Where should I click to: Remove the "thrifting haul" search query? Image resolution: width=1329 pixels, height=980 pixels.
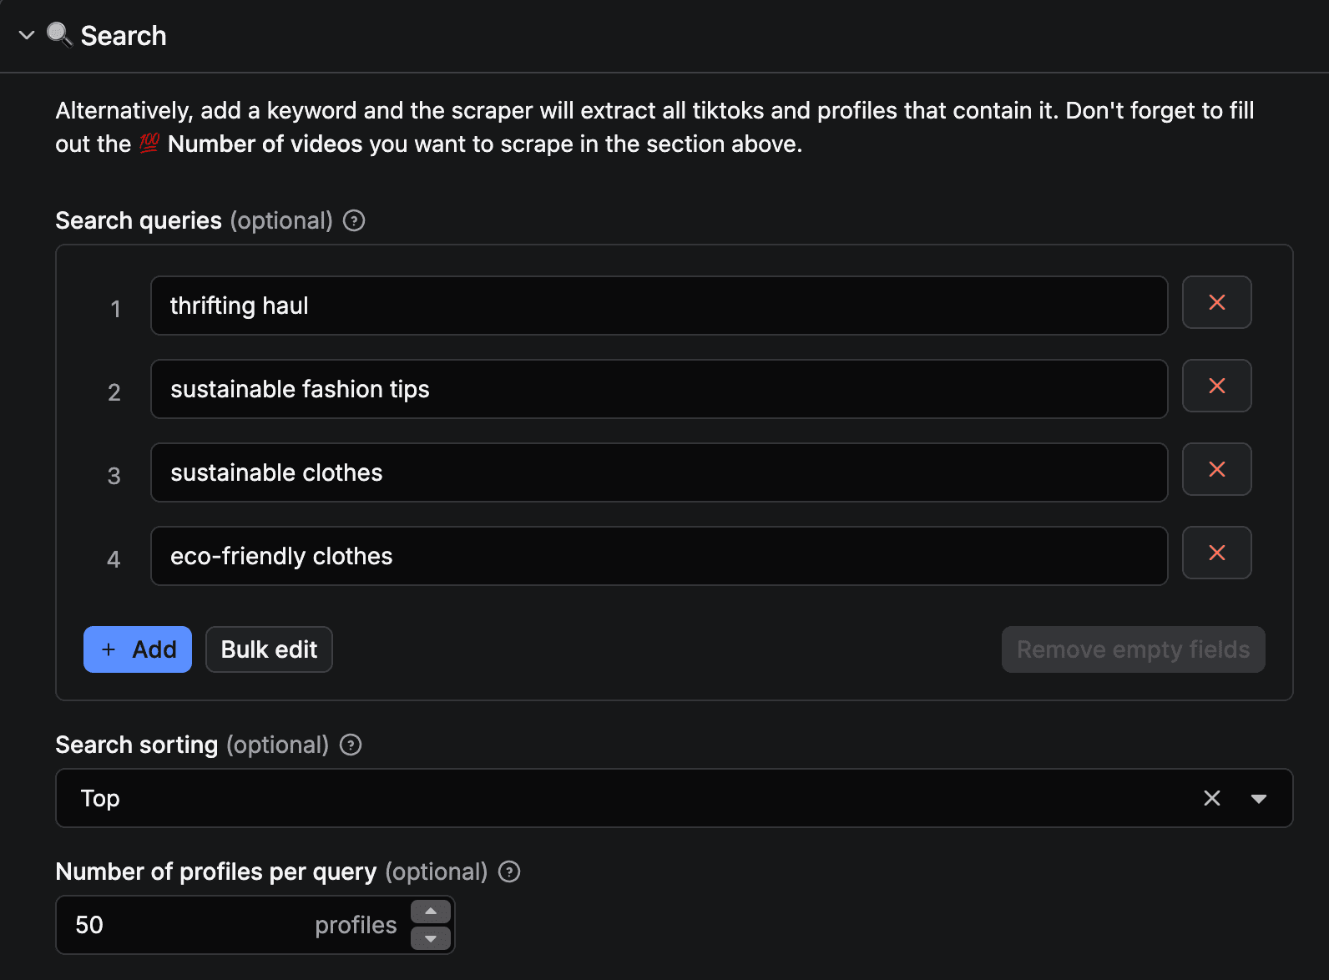[1216, 302]
